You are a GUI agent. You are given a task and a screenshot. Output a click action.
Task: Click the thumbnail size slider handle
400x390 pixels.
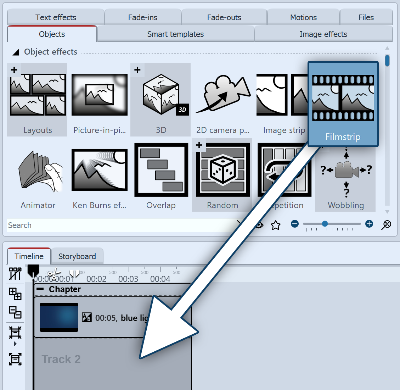(x=325, y=224)
